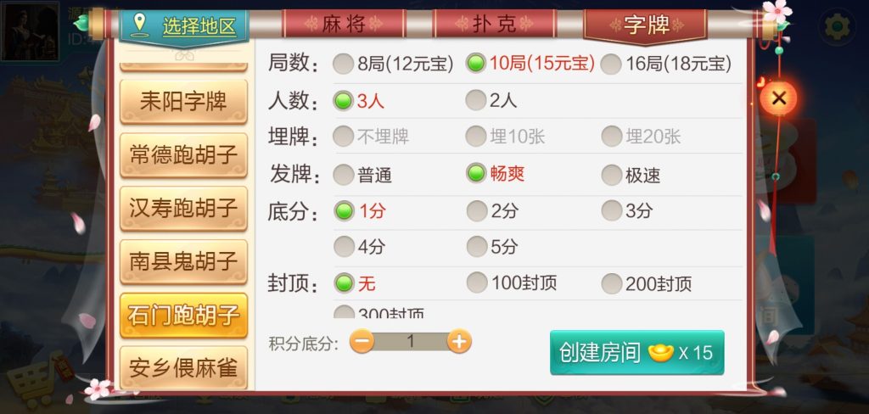
Task: Choose 5分 base score
Action: (492, 247)
